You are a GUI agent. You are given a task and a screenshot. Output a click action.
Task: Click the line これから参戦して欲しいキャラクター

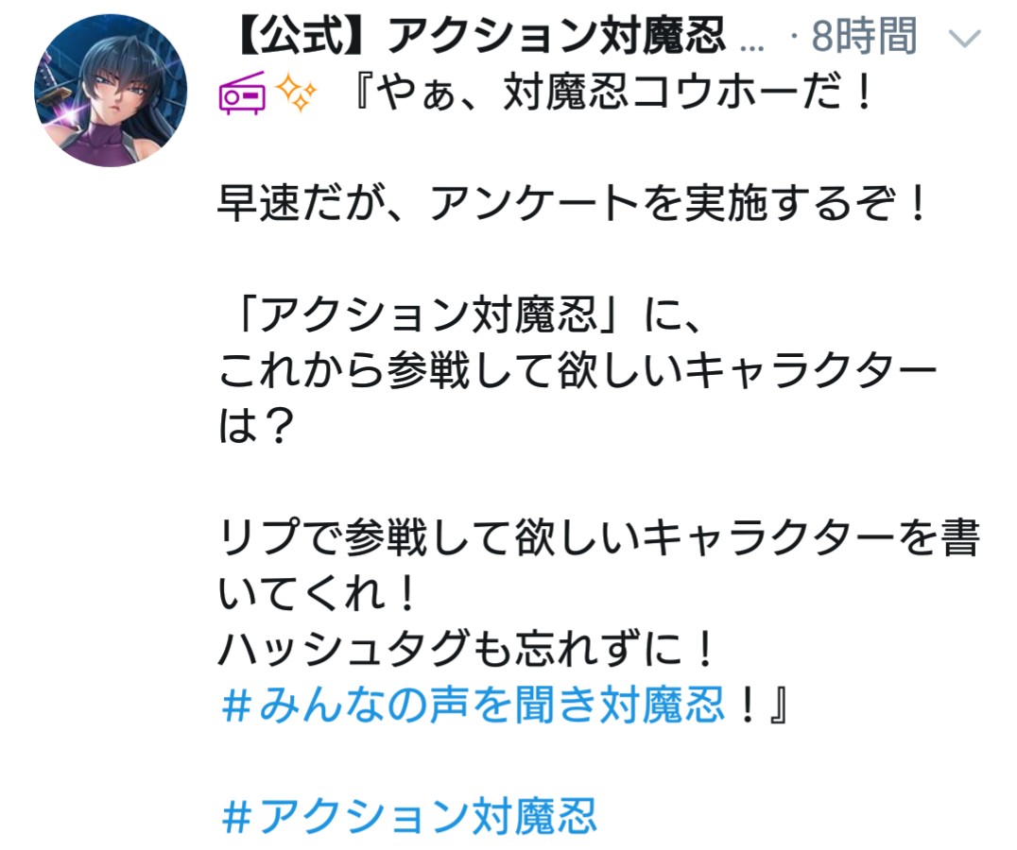click(577, 370)
